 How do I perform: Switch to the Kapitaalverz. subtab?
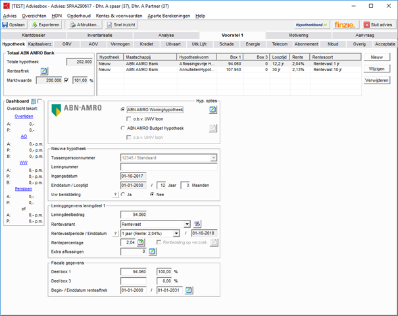[x=40, y=44]
